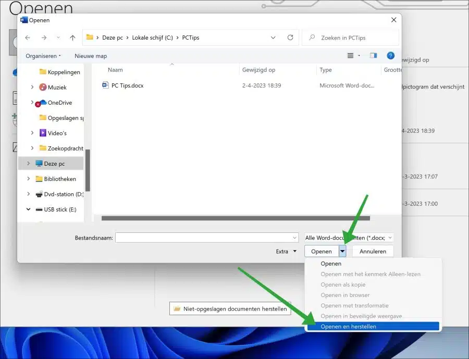
Task: Open the blue help icon
Action: [x=390, y=56]
